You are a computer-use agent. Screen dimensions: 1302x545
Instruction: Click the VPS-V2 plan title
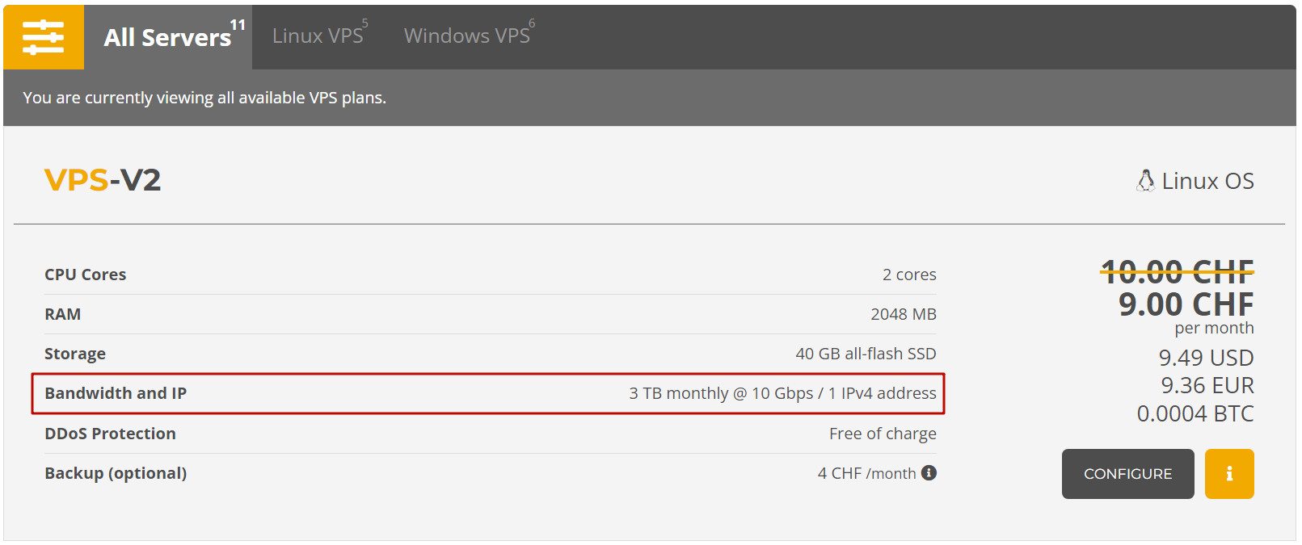103,179
